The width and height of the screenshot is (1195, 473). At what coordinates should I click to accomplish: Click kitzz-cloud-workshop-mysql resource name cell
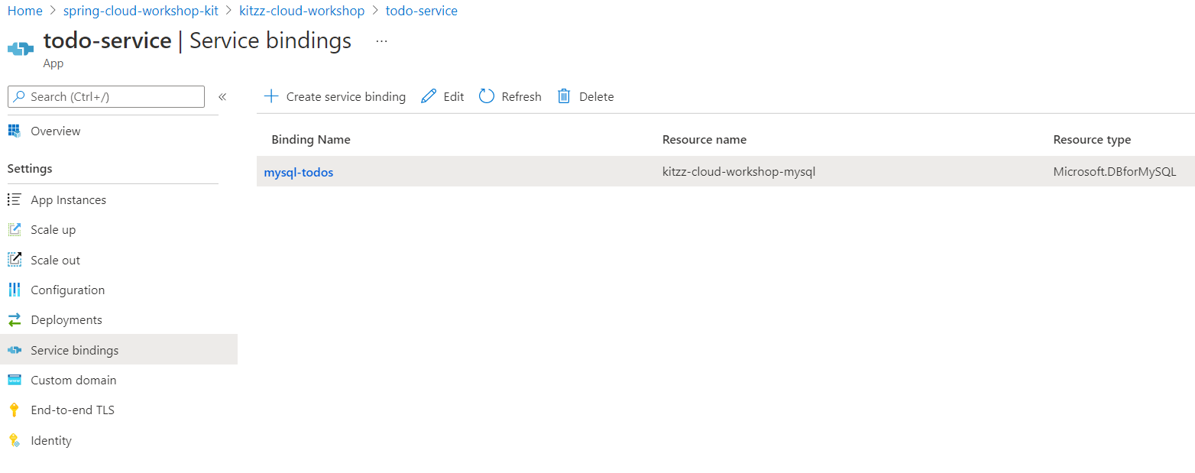(739, 172)
